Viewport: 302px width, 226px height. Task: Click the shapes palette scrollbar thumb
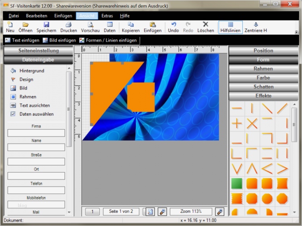[x=294, y=125]
